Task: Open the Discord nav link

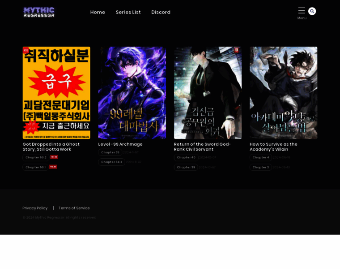Action: (x=161, y=12)
